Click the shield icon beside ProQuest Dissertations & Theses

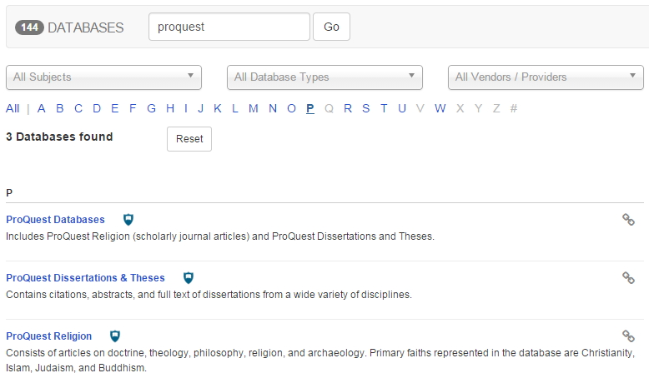(x=189, y=277)
